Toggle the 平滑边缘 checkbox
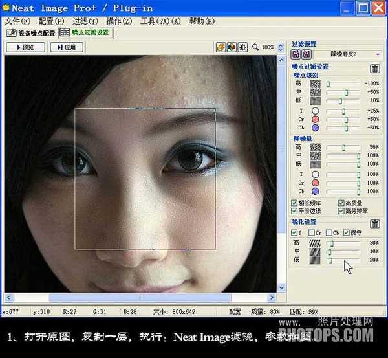 pos(296,211)
